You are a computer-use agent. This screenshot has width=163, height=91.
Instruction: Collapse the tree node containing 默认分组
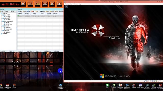pos(2,15)
